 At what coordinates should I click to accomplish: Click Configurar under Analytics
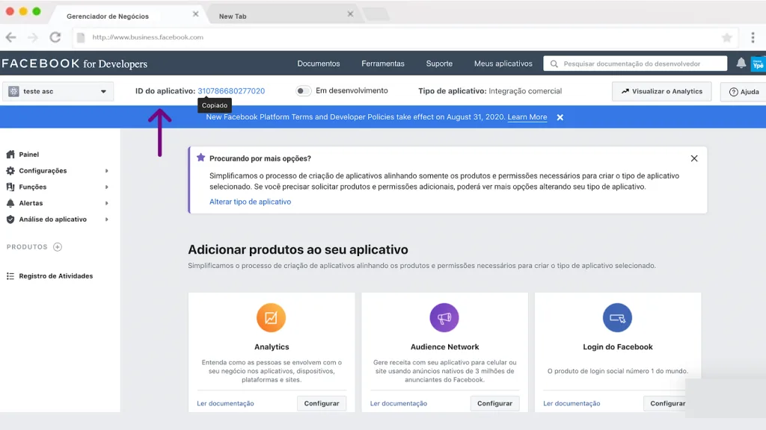322,403
